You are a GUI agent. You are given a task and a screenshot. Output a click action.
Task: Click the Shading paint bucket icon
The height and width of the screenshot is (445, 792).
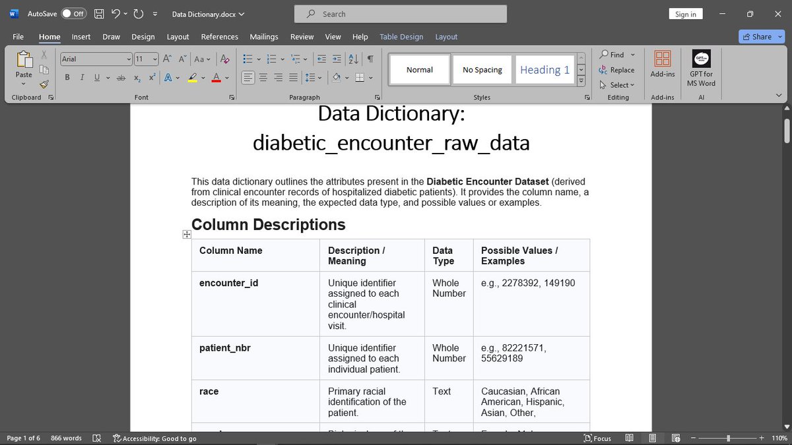pos(336,78)
